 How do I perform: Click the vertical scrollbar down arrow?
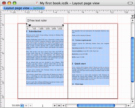coord(132,101)
